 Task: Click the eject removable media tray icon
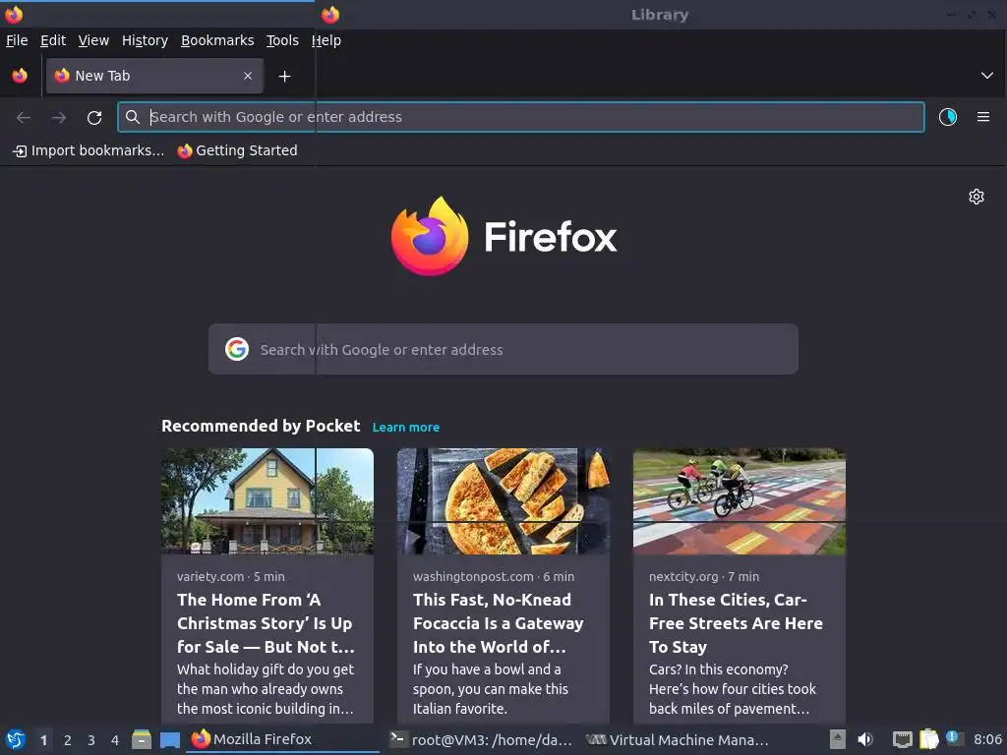838,739
